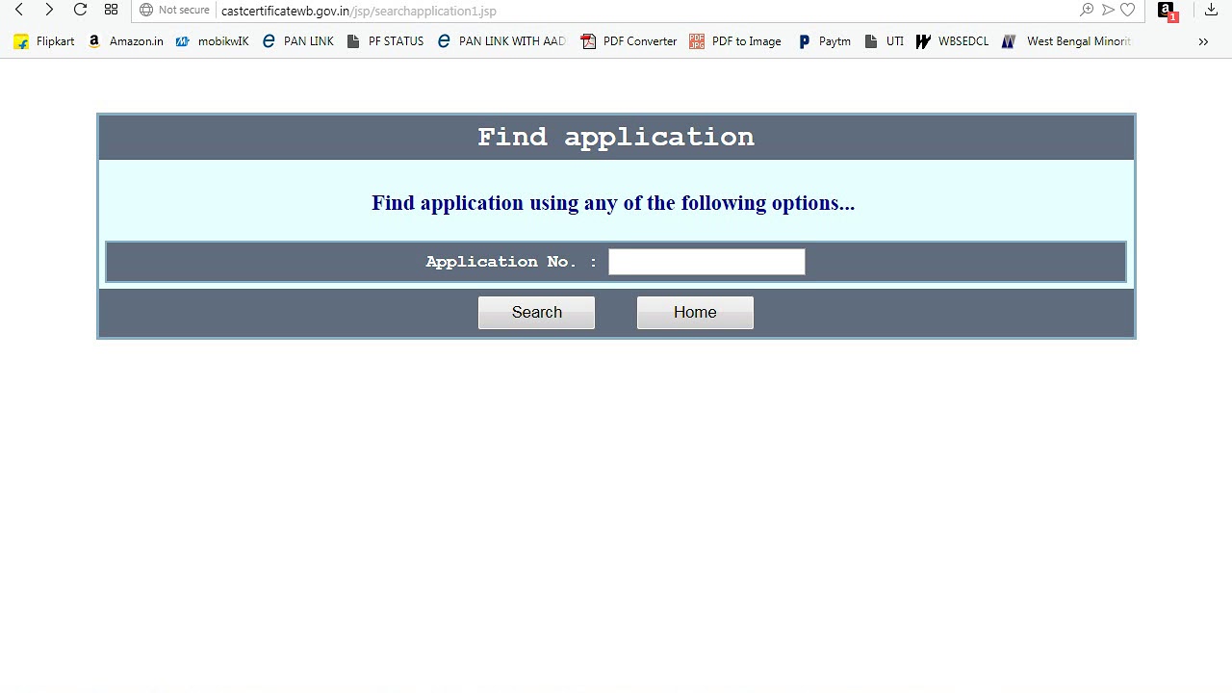
Task: Click the zoom magnifier icon in the address bar
Action: coord(1087,10)
